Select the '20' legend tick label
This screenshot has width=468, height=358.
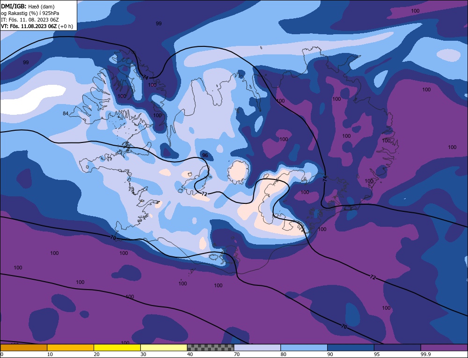click(x=97, y=354)
